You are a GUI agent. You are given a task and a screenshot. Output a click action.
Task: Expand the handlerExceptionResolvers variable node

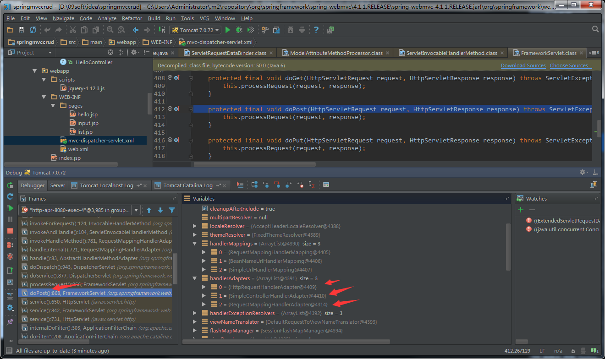[194, 313]
